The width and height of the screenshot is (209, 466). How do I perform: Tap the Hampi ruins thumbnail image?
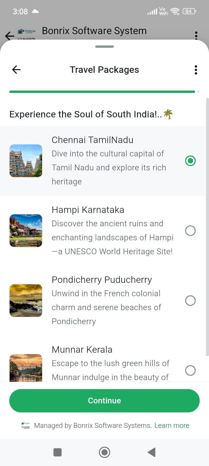[x=26, y=231]
